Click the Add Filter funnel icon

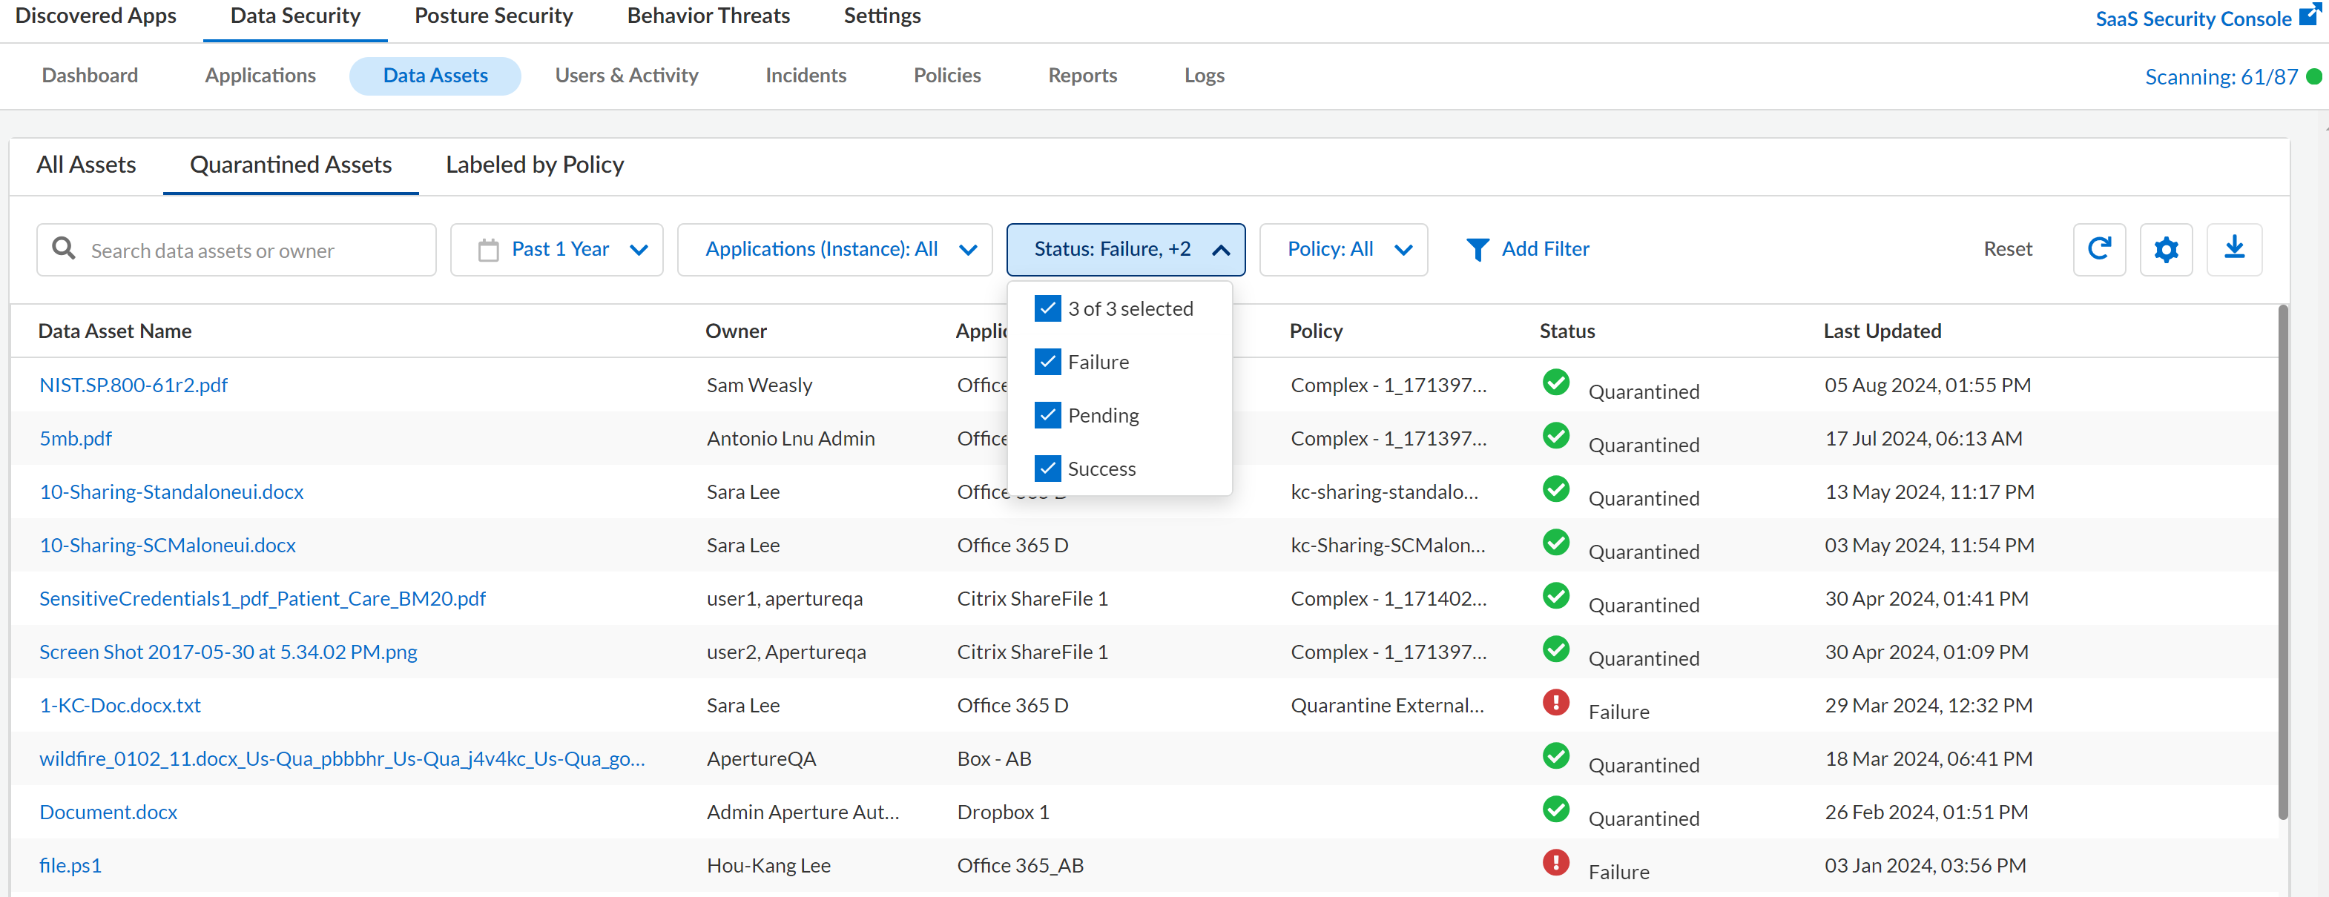click(x=1477, y=249)
